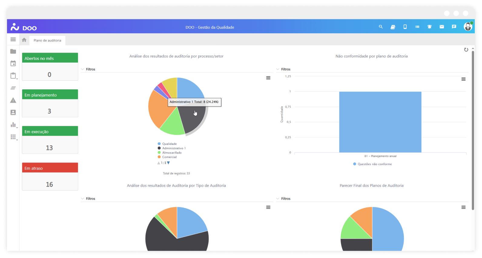
Task: Refresh the dashboard with reload icon
Action: coord(466,50)
